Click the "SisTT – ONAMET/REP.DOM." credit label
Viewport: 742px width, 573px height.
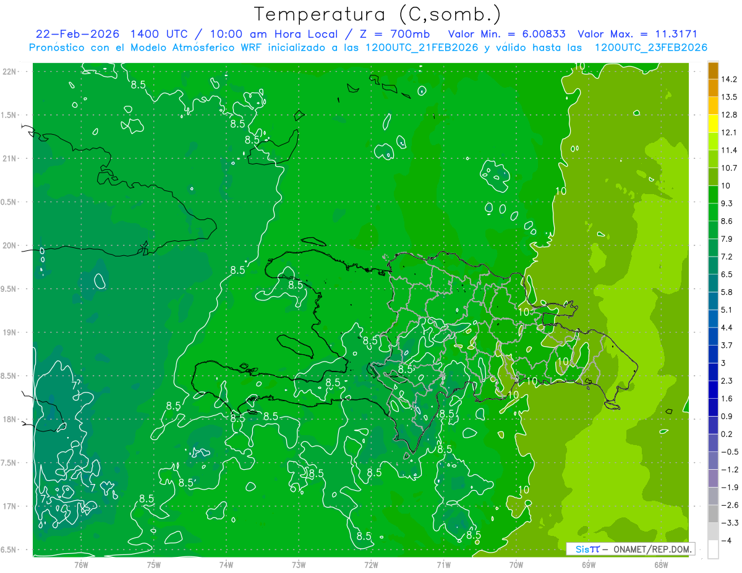(x=630, y=549)
